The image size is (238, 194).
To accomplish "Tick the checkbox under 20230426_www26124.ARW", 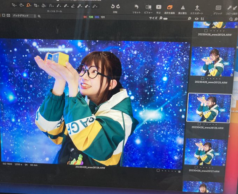I will coord(206,30).
